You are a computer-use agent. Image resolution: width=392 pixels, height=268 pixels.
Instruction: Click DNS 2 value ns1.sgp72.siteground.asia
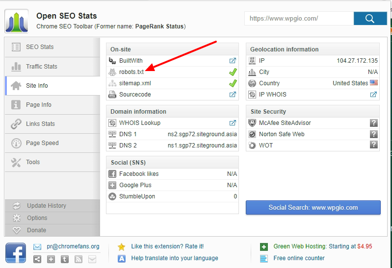[x=202, y=146]
